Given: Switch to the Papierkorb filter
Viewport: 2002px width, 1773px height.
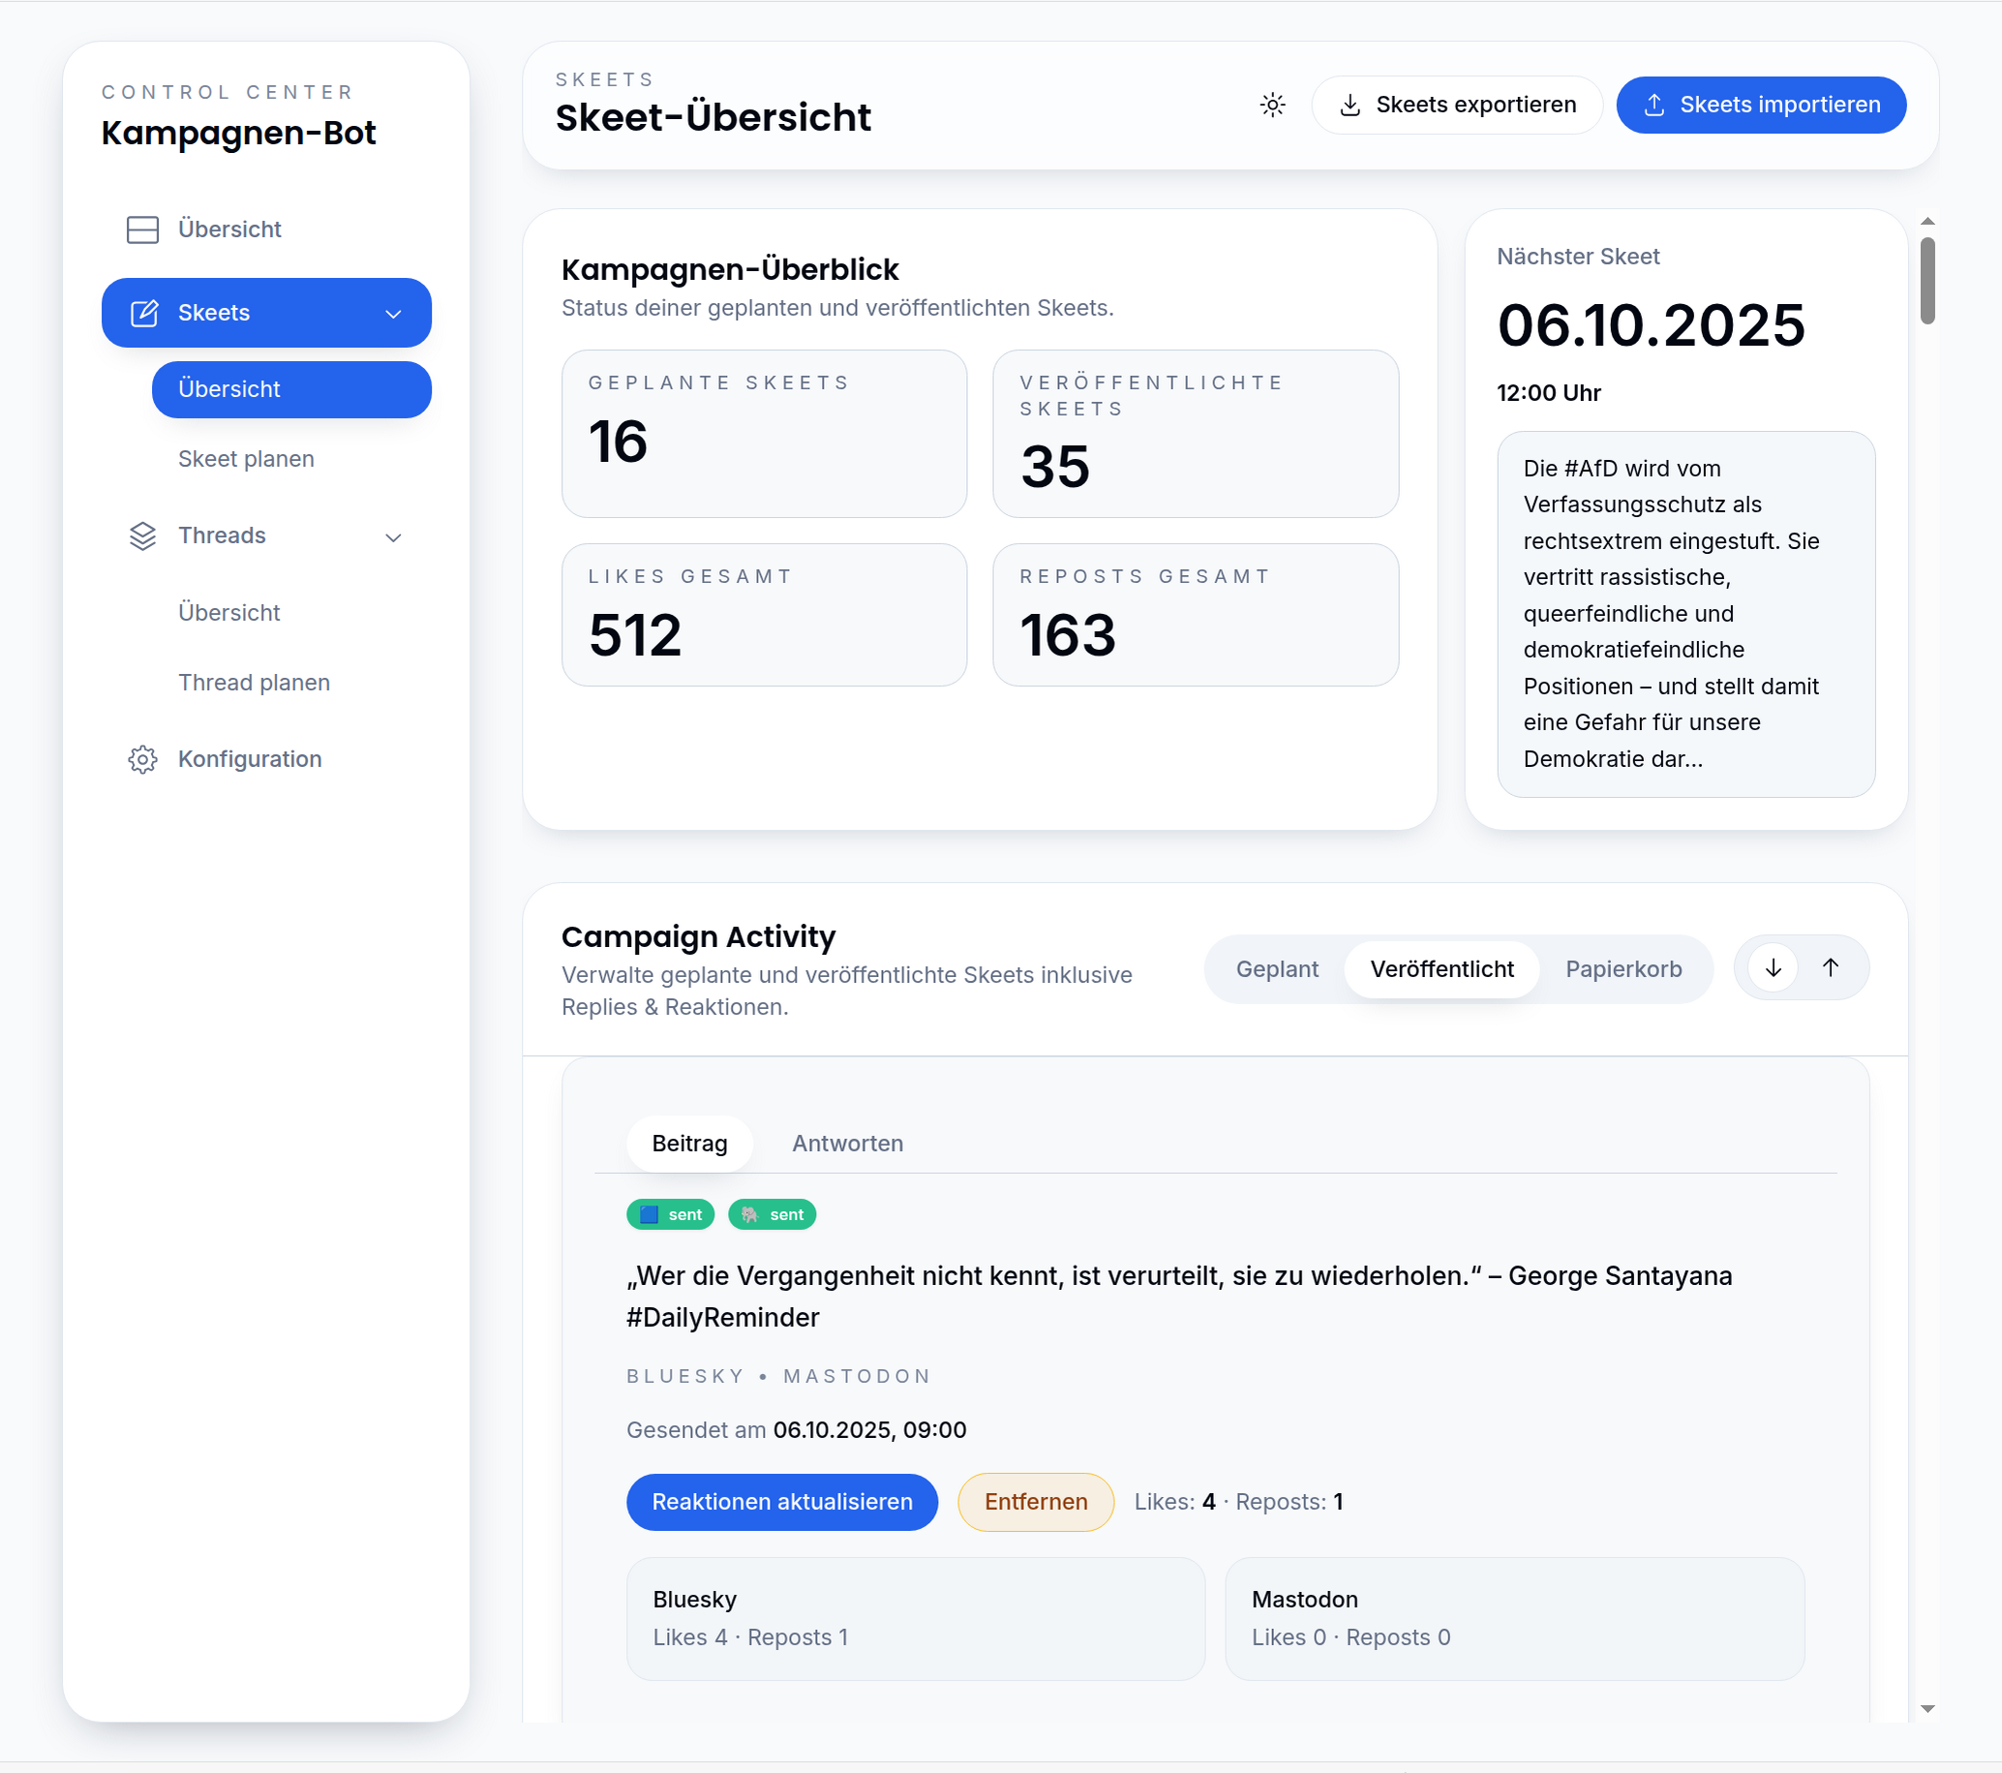Looking at the screenshot, I should (x=1623, y=968).
